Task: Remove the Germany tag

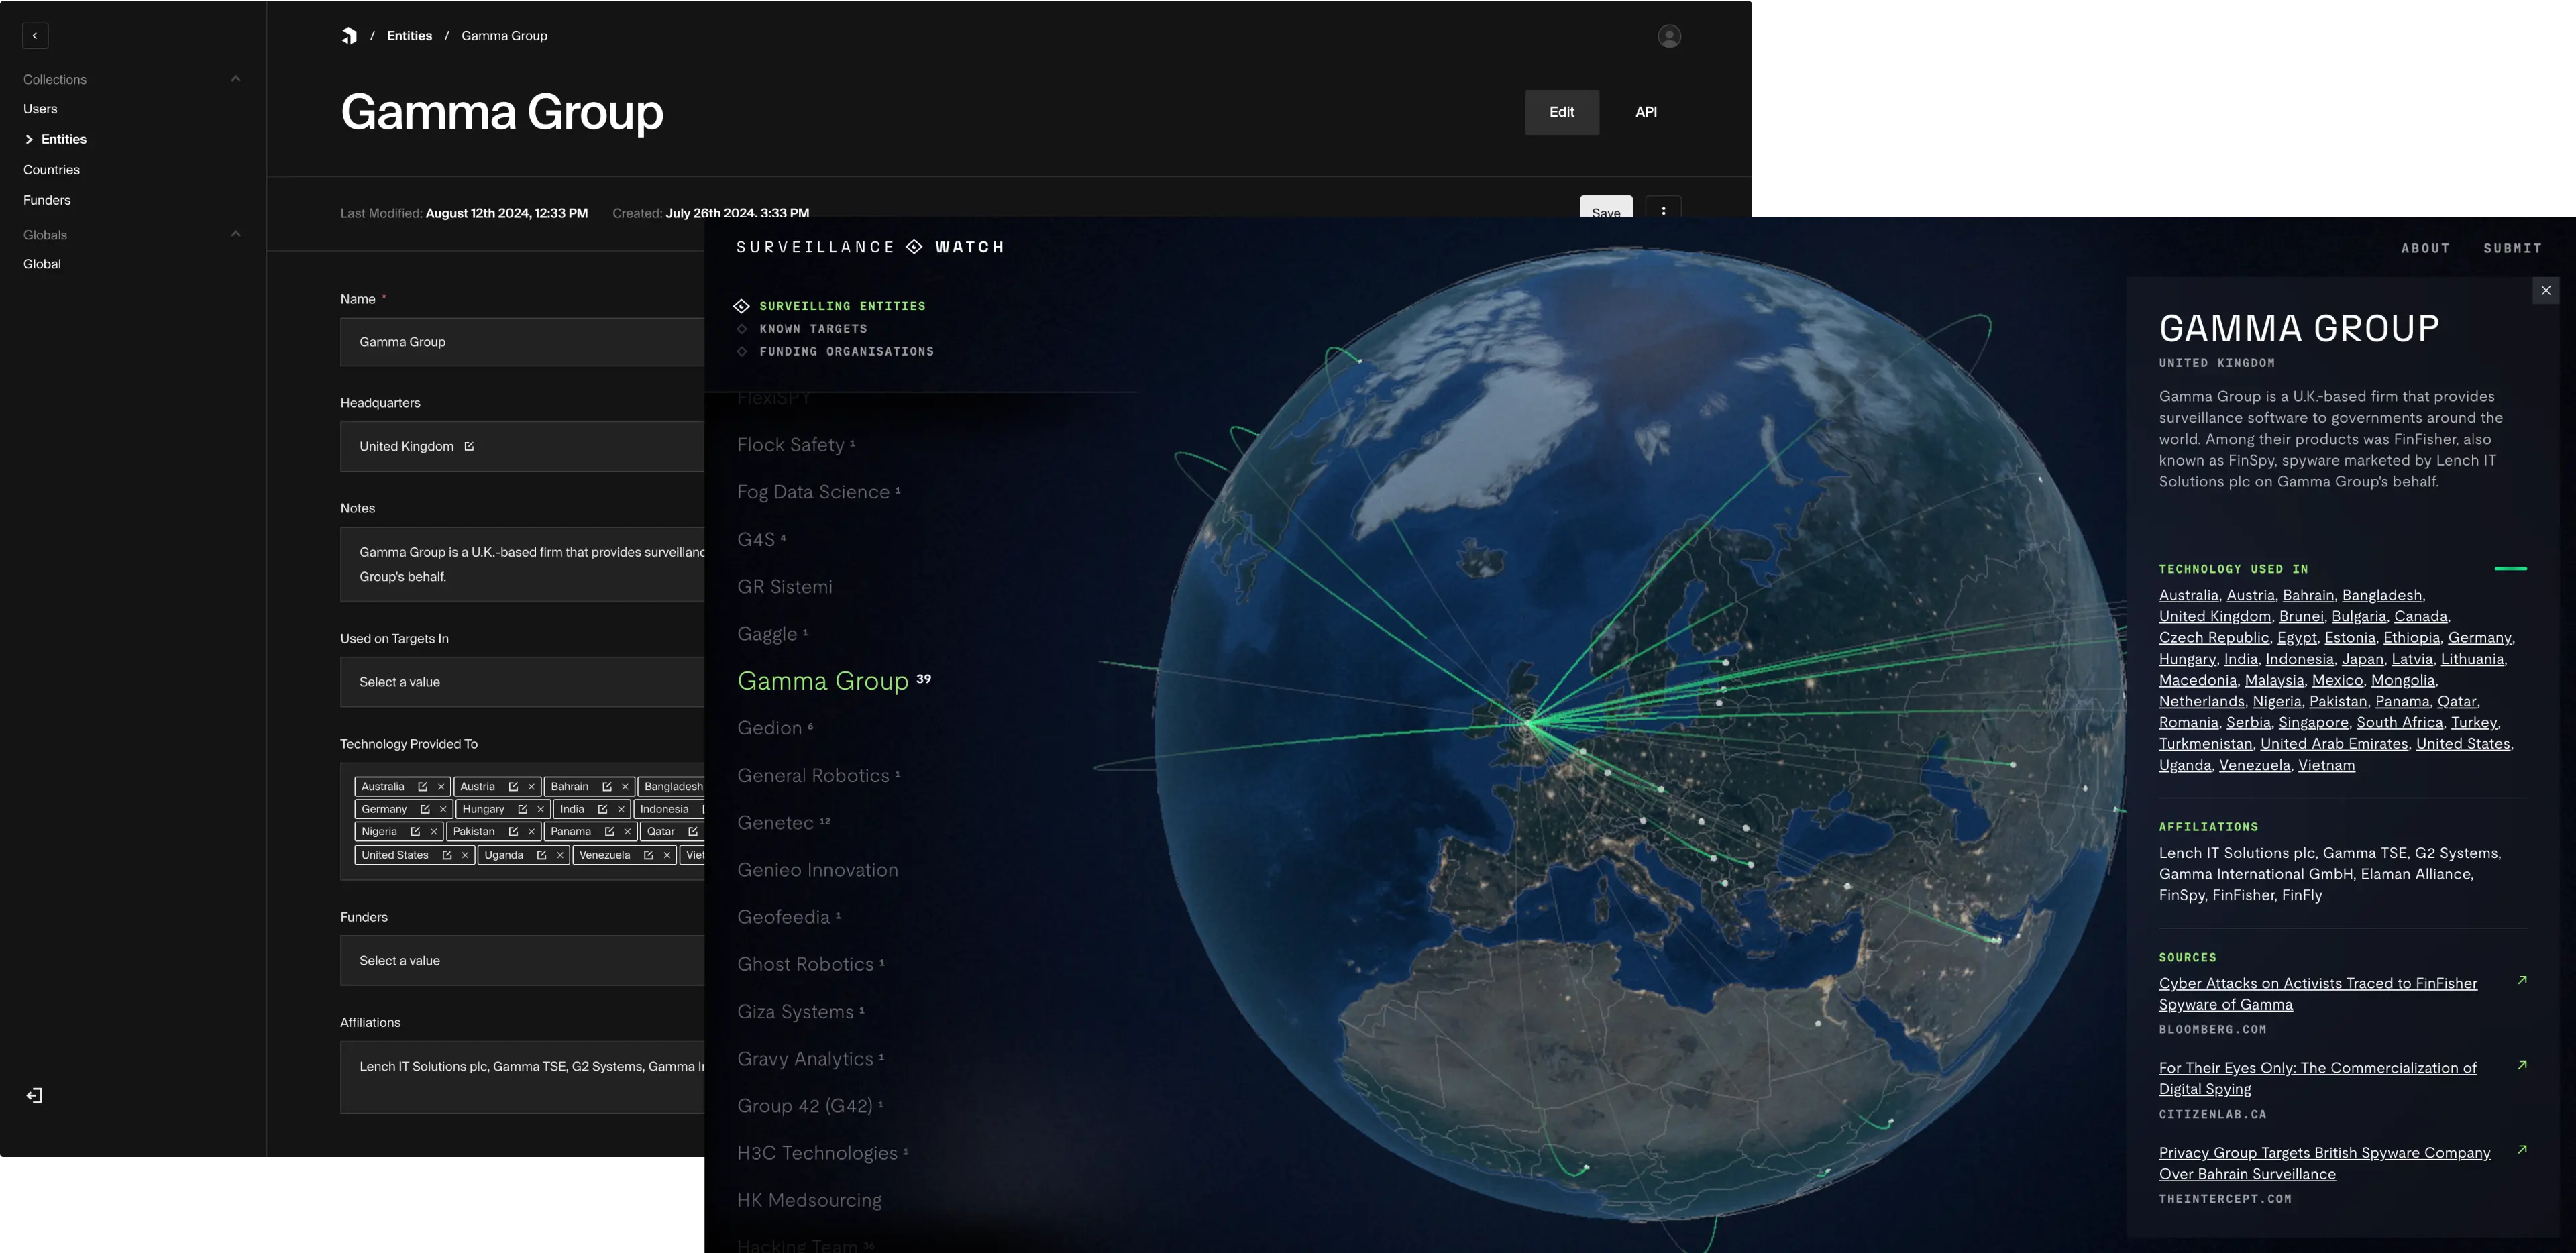Action: coord(443,809)
